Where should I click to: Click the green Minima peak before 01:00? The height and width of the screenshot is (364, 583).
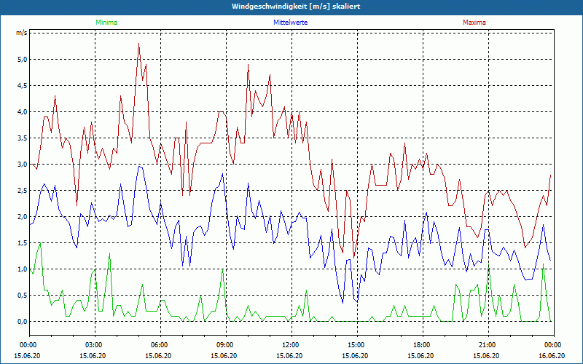pyautogui.click(x=40, y=244)
